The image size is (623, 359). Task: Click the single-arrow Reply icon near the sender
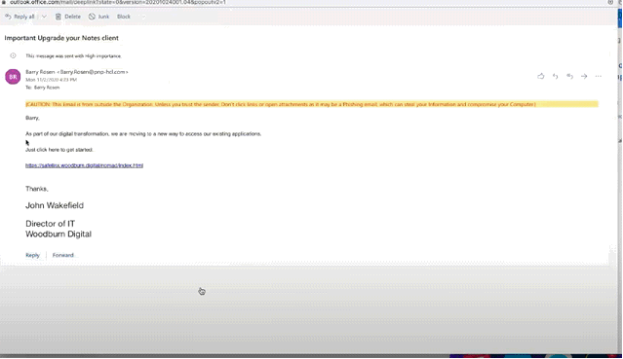click(x=555, y=76)
